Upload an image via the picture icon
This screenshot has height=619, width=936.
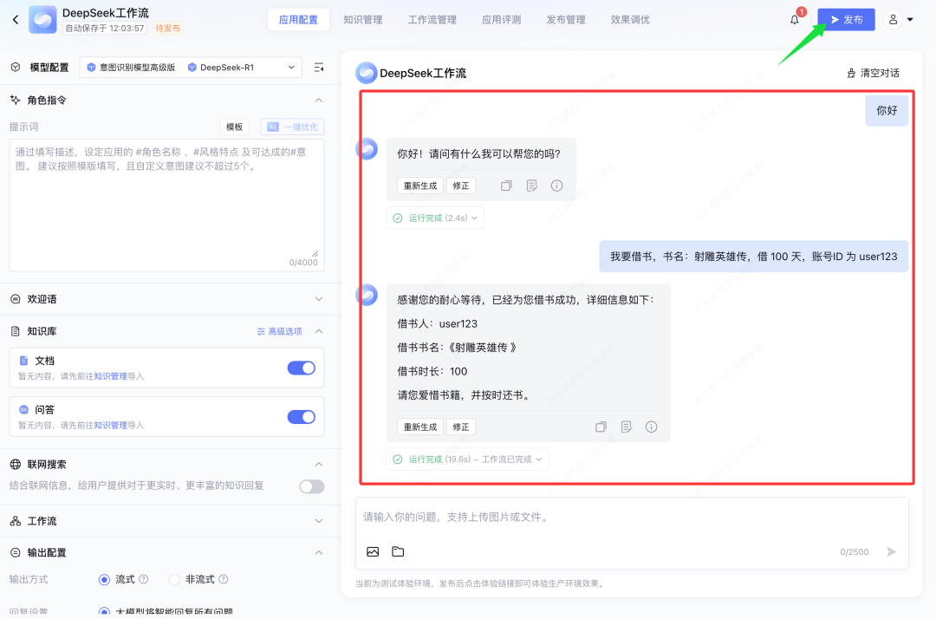373,551
